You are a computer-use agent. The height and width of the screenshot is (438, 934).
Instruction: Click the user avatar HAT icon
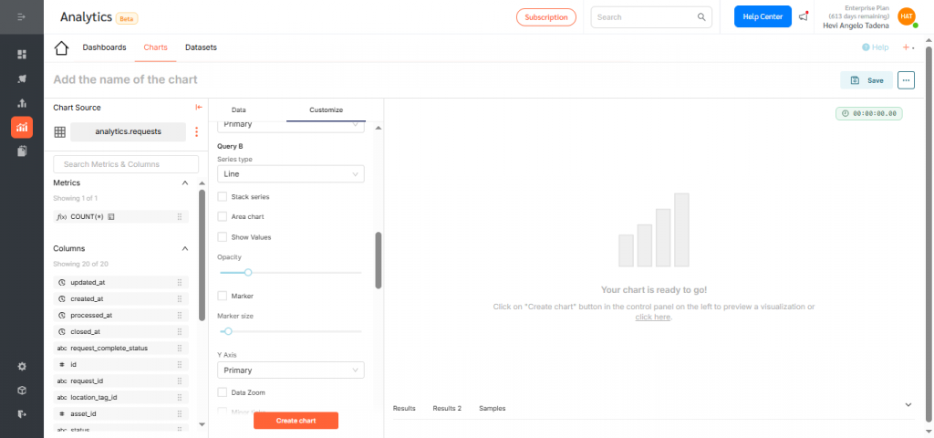click(x=906, y=16)
